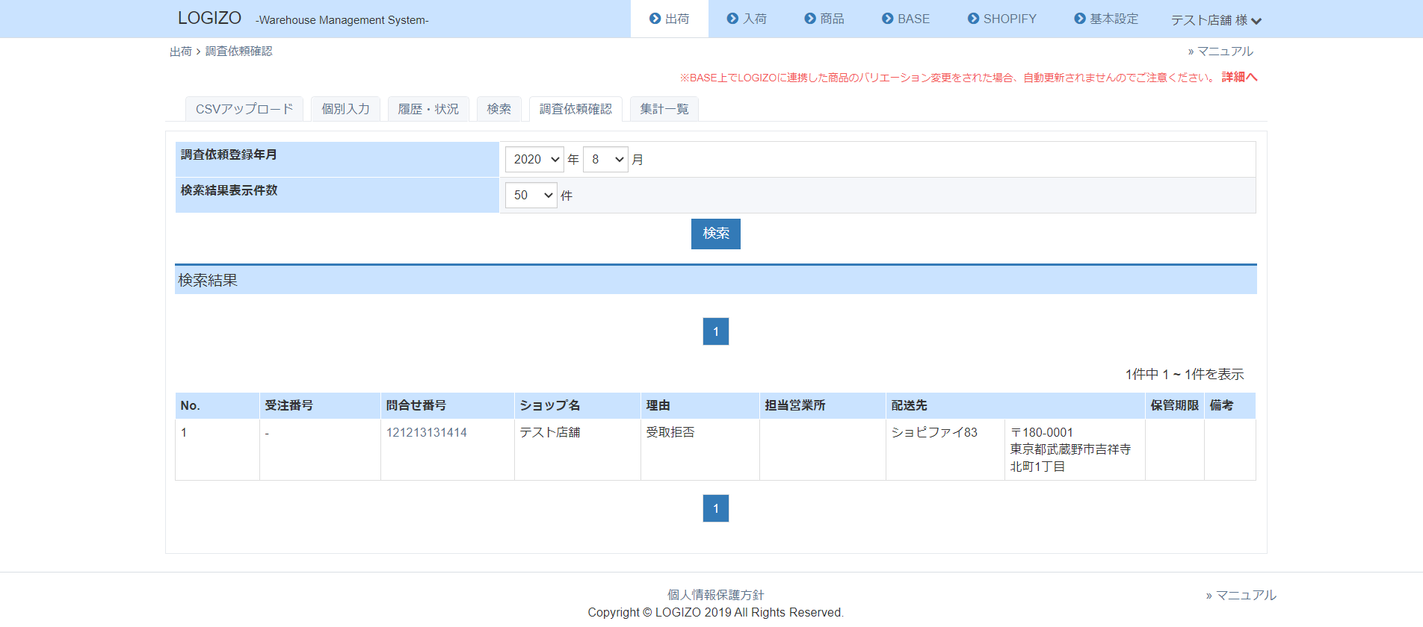Click the arrow icon beside 基本設定
Screen dimensions: 1423x627
1079,19
